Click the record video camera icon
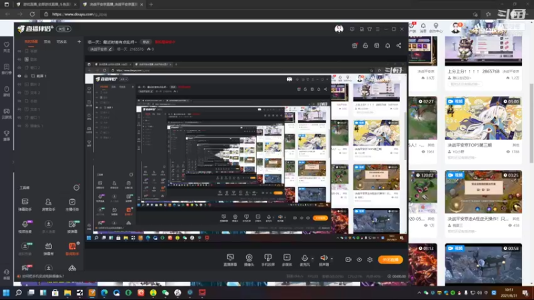This screenshot has width=534, height=300. [x=348, y=259]
